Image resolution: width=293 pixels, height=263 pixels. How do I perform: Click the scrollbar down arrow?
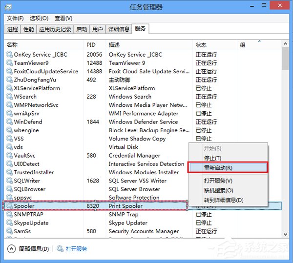pos(285,234)
